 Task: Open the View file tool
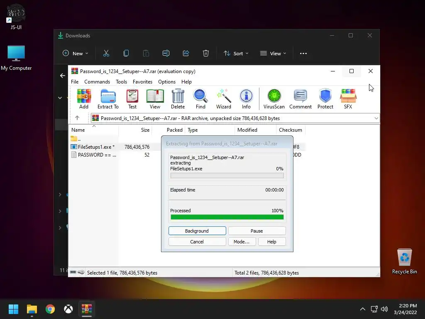click(155, 99)
